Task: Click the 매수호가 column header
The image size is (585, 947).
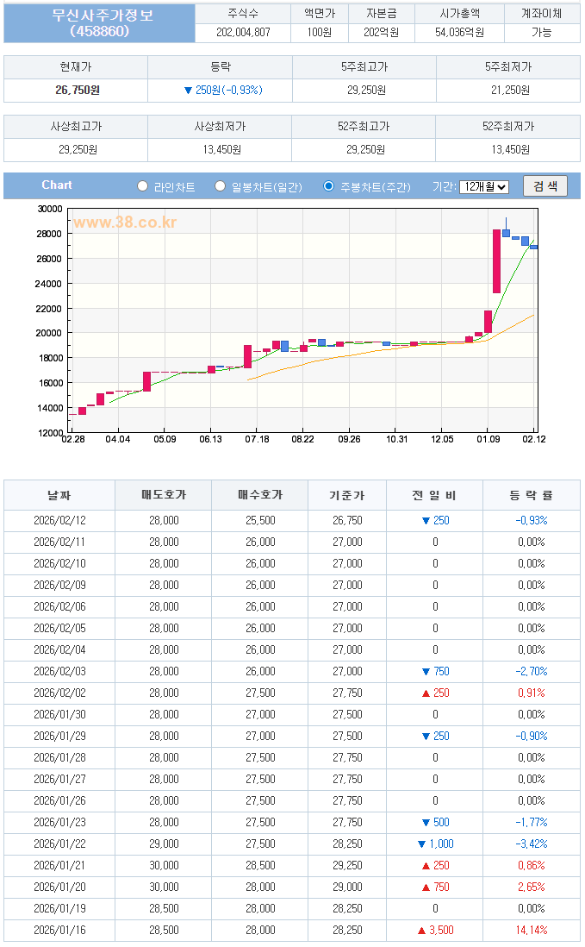Action: tap(260, 495)
